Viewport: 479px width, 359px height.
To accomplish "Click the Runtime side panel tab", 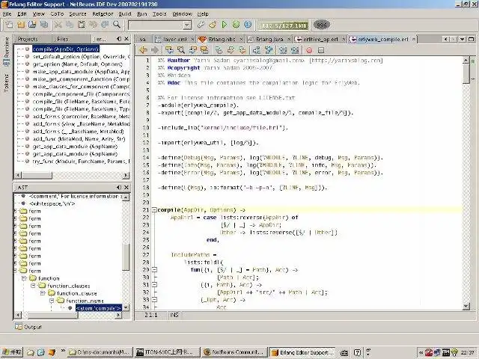I will [x=7, y=51].
